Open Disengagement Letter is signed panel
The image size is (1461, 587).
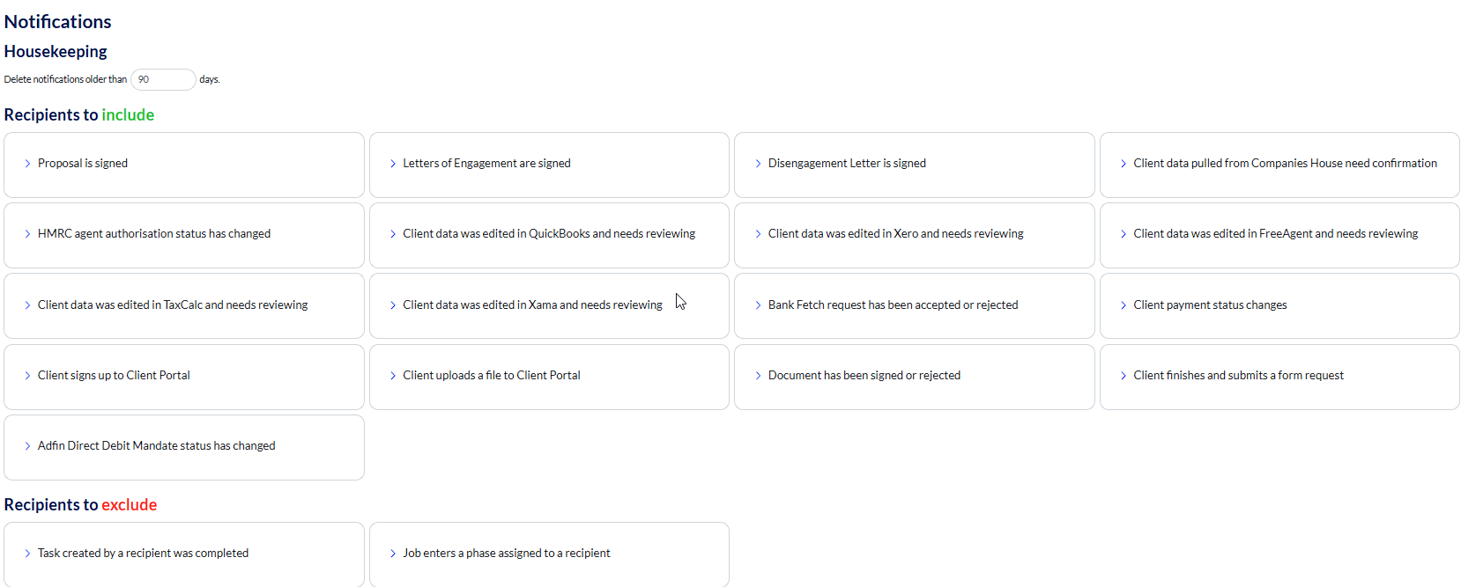tap(759, 164)
